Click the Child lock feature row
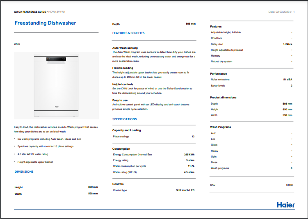308x219 pixels. click(216, 38)
